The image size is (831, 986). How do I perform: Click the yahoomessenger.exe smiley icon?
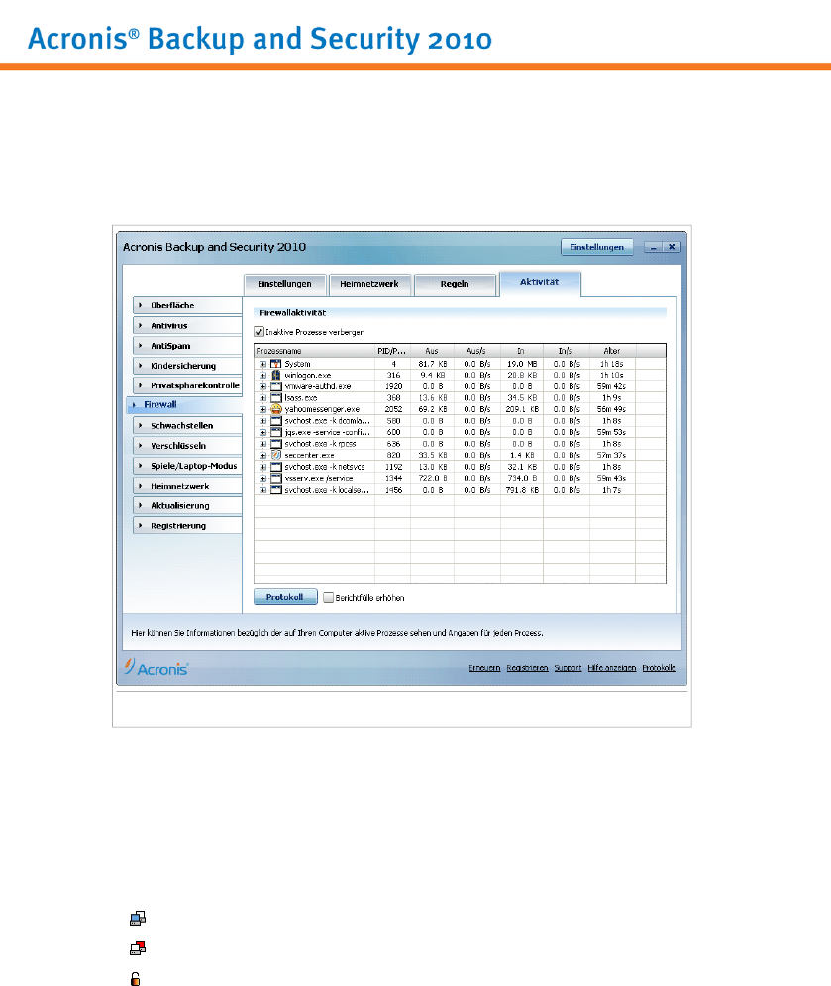(x=276, y=409)
